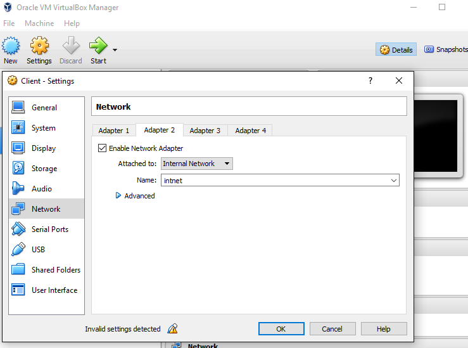Viewport: 468px width, 348px height.
Task: Select the Shared Folders settings category
Action: [x=47, y=270]
